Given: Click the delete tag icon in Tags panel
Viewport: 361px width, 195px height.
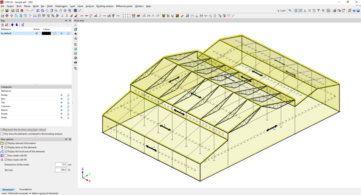Looking at the screenshot, I should tap(7, 25).
